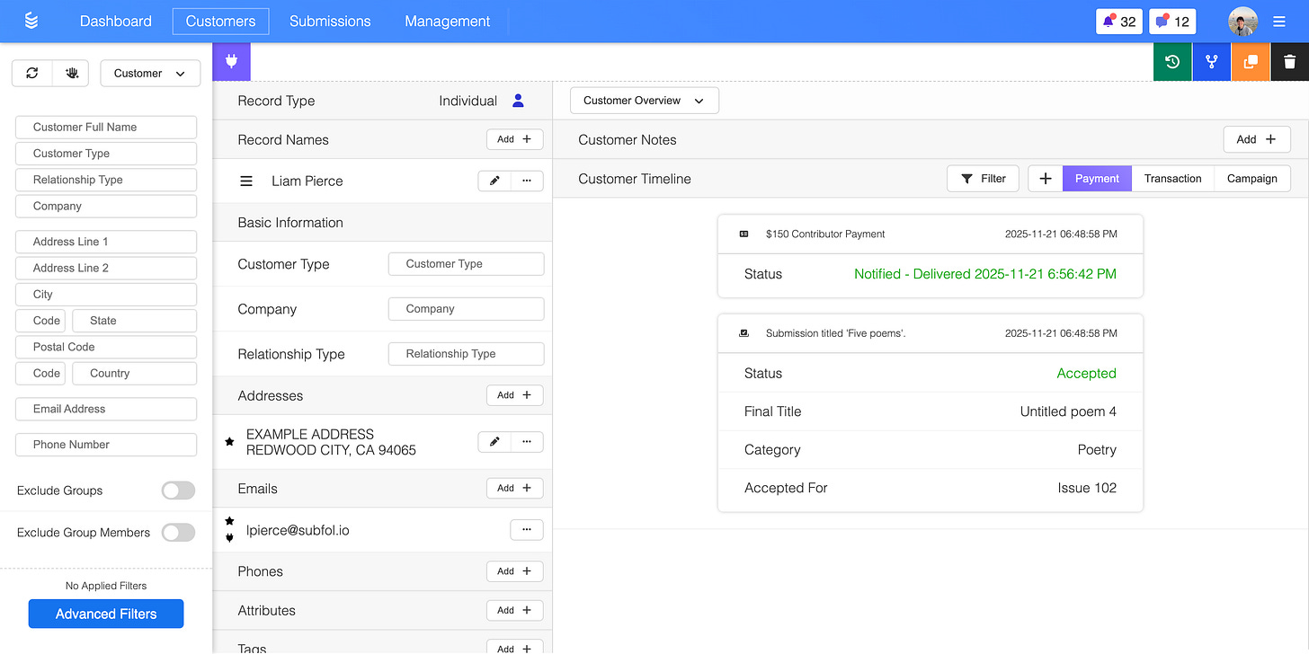Image resolution: width=1309 pixels, height=654 pixels.
Task: Click the Advanced Filters button
Action: pos(106,614)
